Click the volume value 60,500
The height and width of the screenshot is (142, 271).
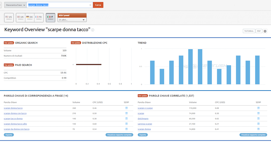192,119
